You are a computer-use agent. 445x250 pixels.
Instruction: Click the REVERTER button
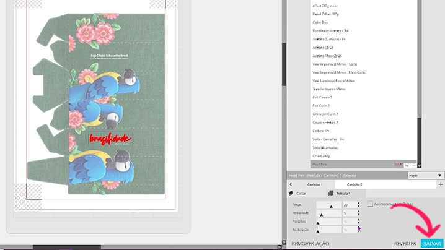[x=405, y=243]
